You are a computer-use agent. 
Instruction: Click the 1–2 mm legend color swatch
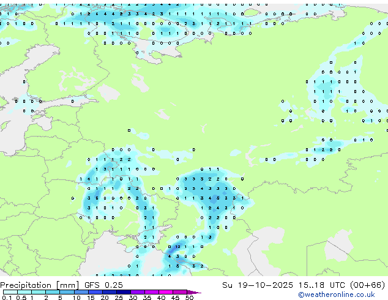click(39, 292)
